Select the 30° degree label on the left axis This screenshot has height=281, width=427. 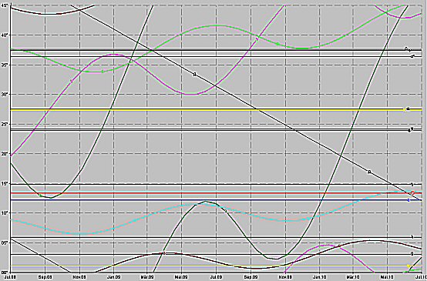[x=5, y=95]
